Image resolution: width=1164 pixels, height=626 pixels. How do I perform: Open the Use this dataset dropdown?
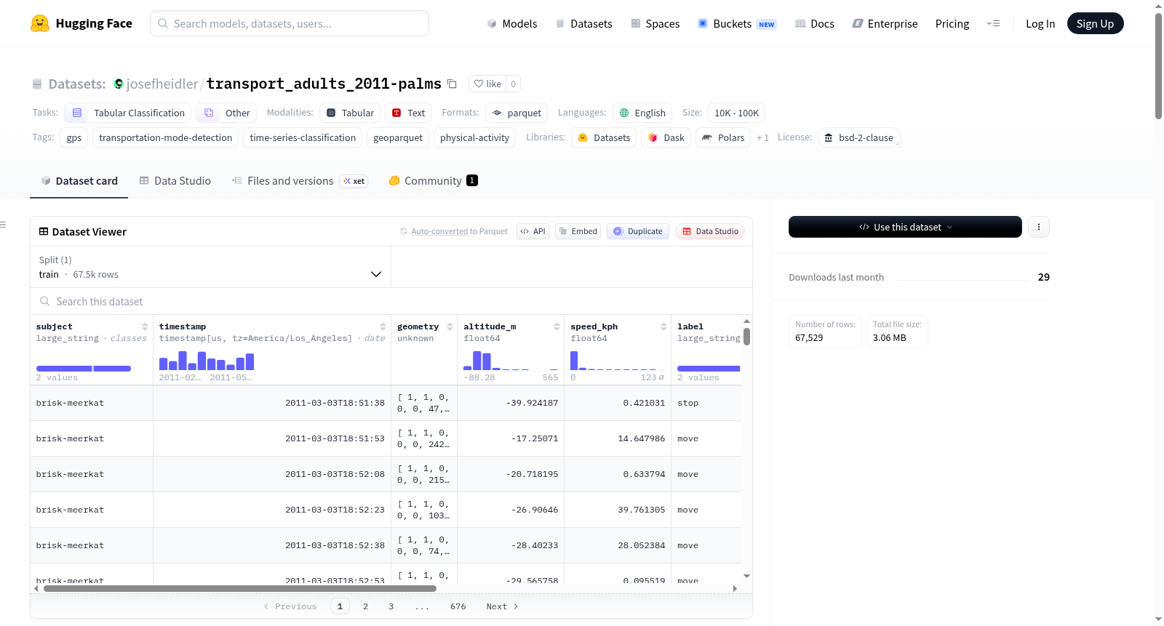pyautogui.click(x=905, y=227)
